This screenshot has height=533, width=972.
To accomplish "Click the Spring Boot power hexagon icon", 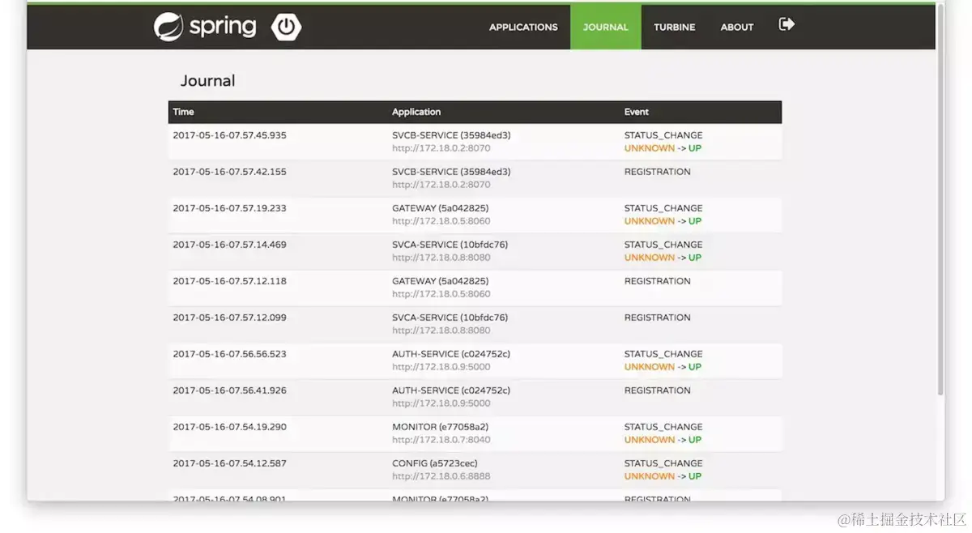I will tap(285, 27).
